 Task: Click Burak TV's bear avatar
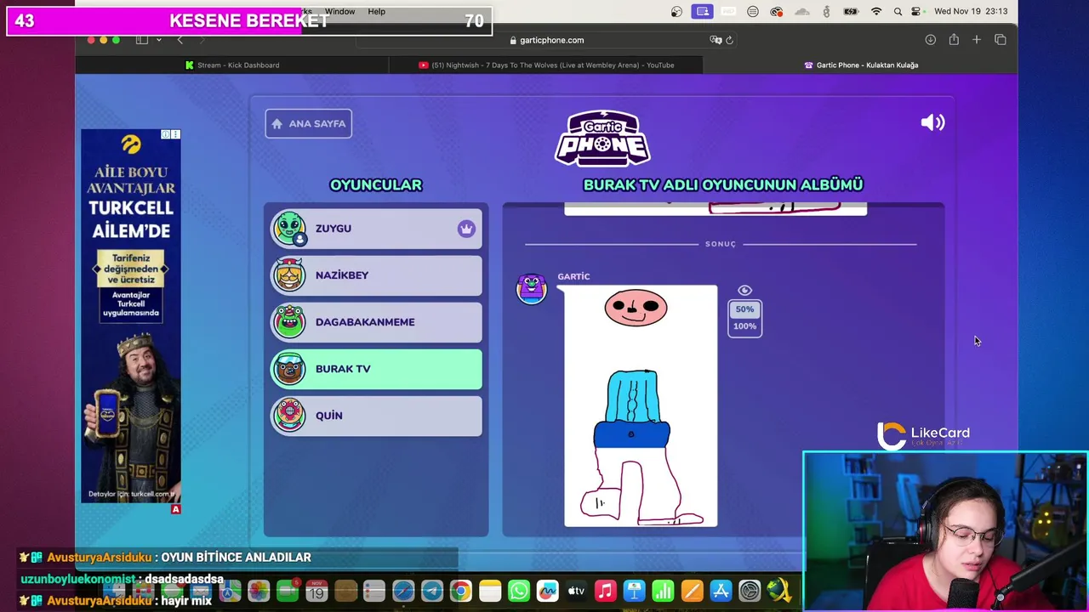coord(289,369)
